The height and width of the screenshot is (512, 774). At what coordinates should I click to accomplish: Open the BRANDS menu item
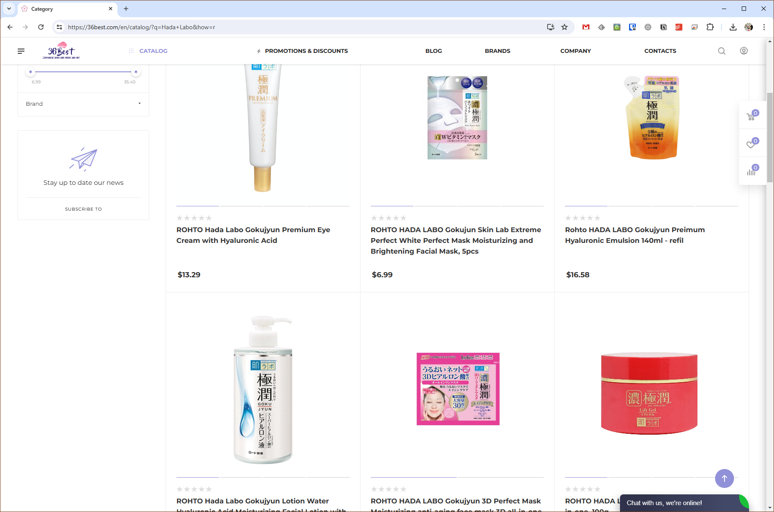pyautogui.click(x=497, y=51)
